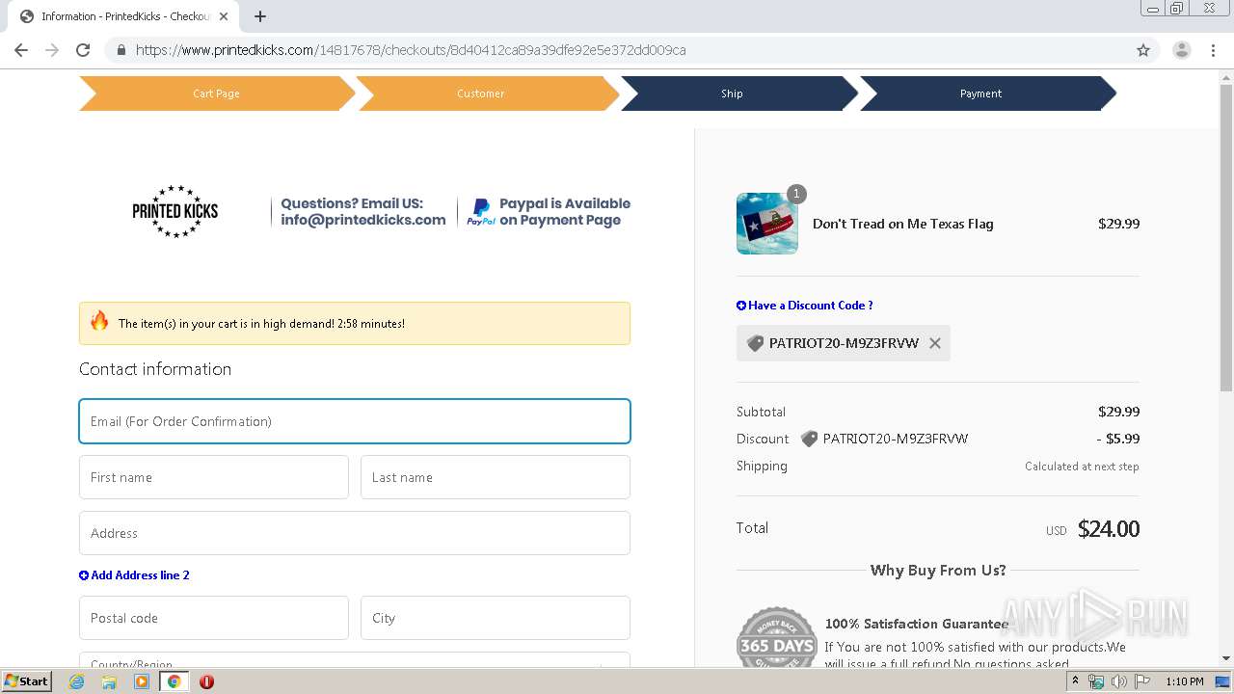Click the plus icon next to Have a Discount Code
The width and height of the screenshot is (1234, 694).
click(741, 306)
